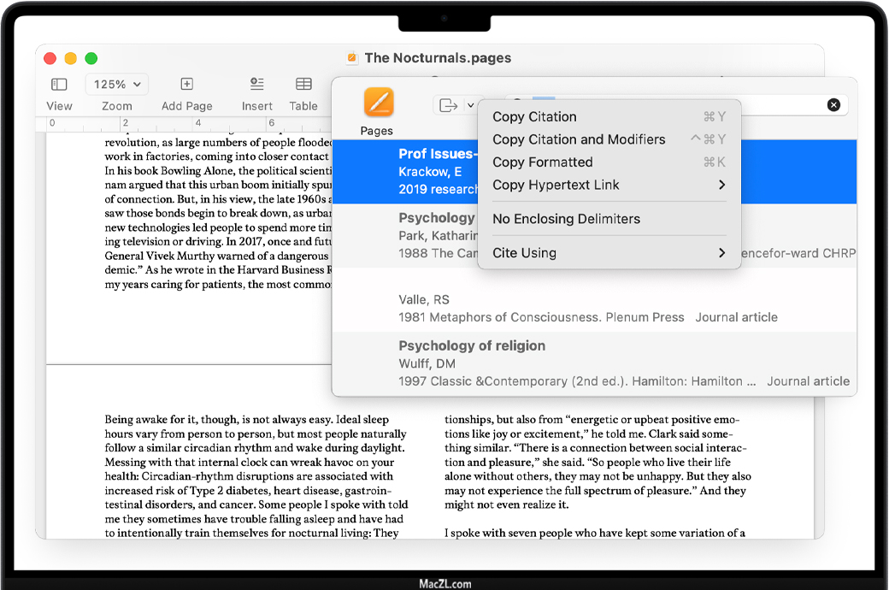Expand the dropdown chevron beside export icon

coord(470,105)
